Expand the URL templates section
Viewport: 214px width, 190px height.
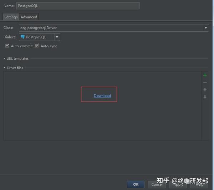tap(4, 58)
